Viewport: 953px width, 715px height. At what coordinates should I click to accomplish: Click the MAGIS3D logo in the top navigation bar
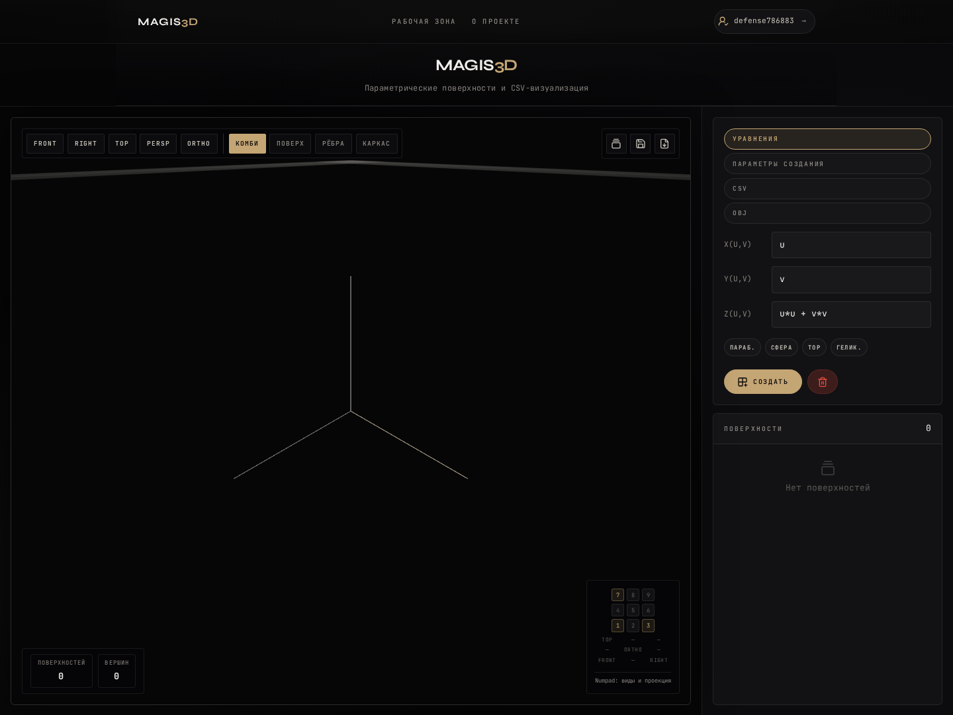[x=167, y=22]
